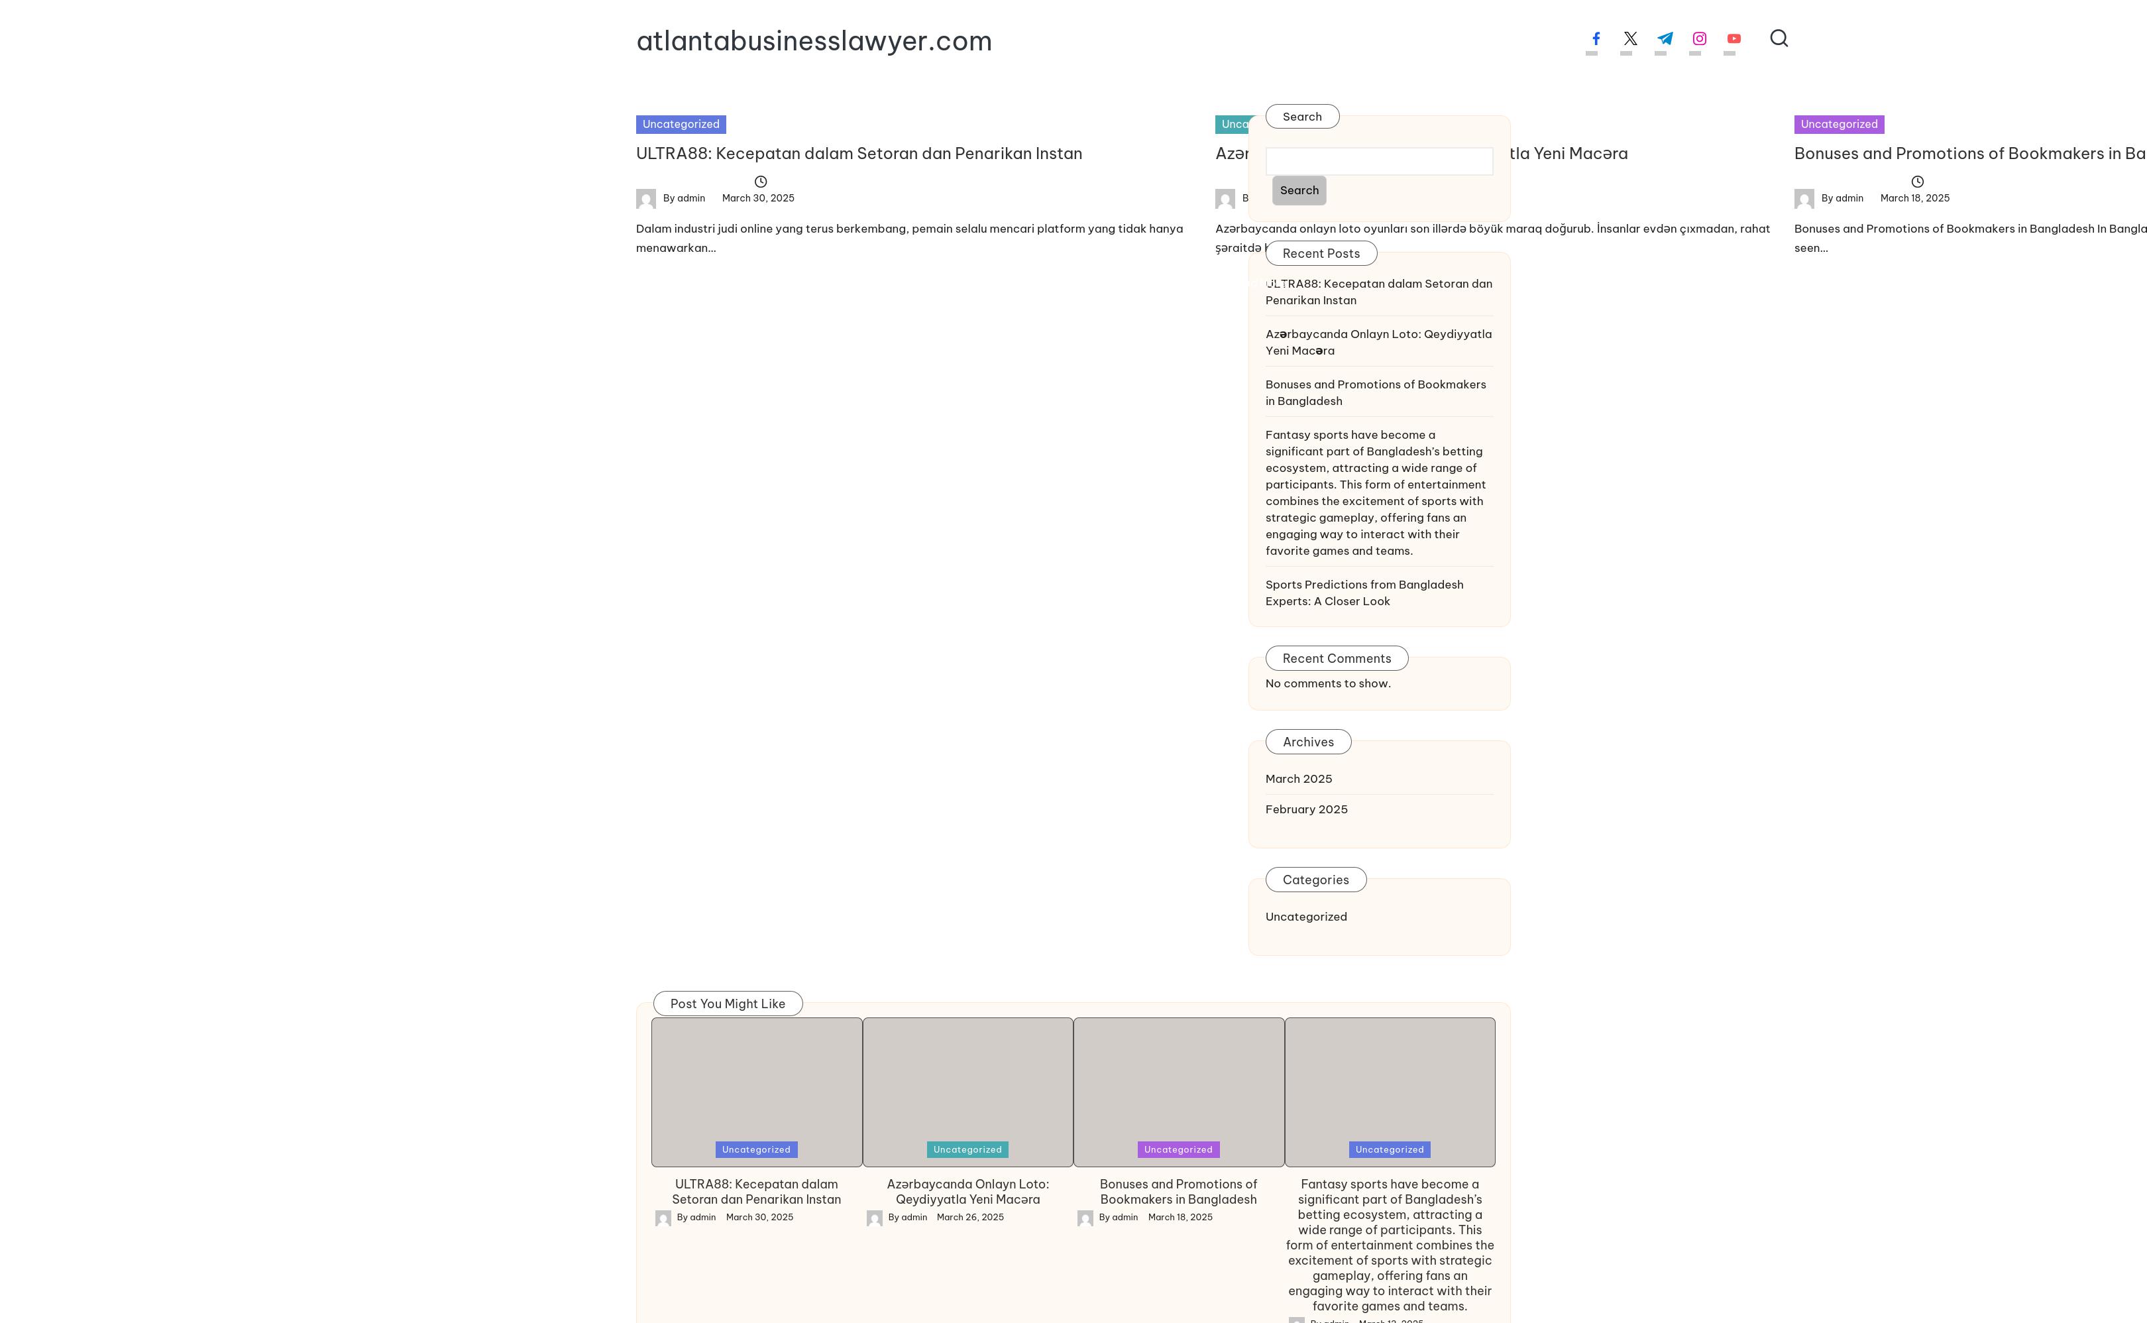The image size is (2147, 1323).
Task: Click By admin under top Bonuses post
Action: pos(1842,199)
